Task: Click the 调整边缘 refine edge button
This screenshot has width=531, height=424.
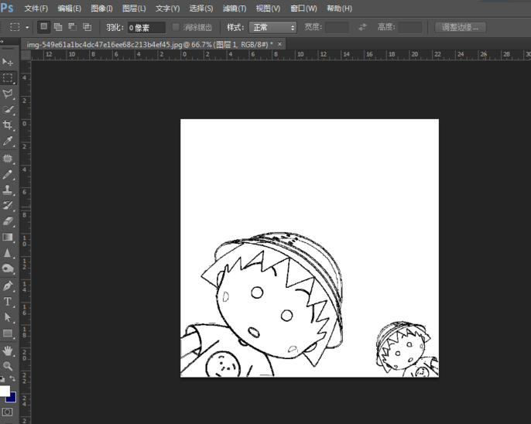Action: (x=461, y=27)
